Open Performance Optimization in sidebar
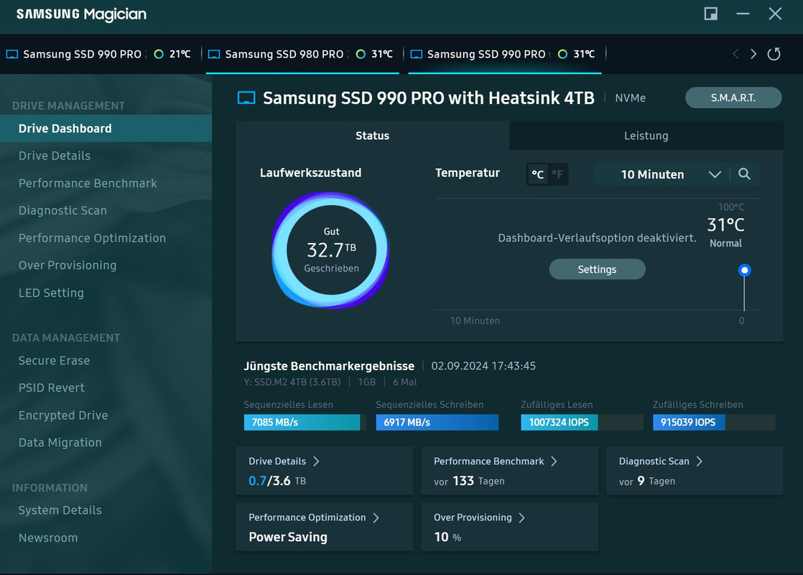The height and width of the screenshot is (575, 803). pos(106,239)
